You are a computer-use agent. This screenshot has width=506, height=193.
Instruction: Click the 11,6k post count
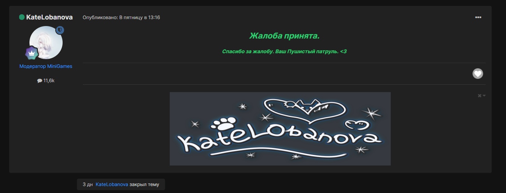tap(49, 81)
